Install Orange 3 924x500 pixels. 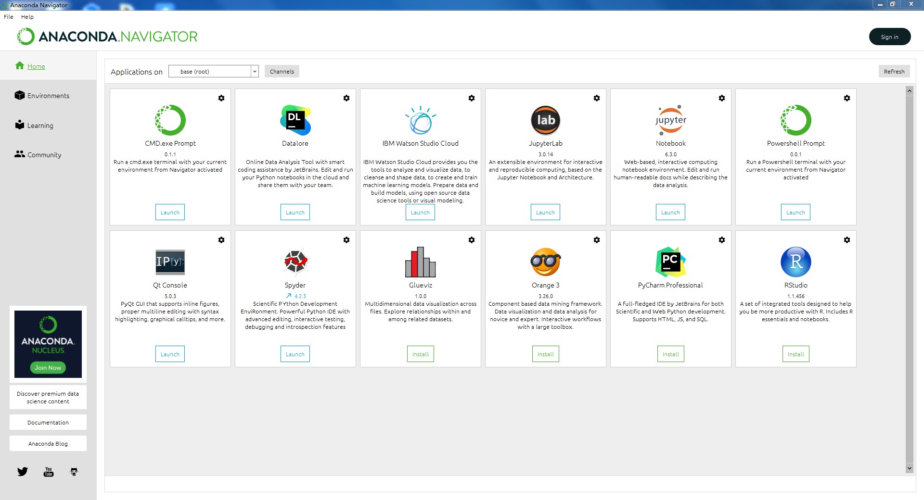point(546,354)
